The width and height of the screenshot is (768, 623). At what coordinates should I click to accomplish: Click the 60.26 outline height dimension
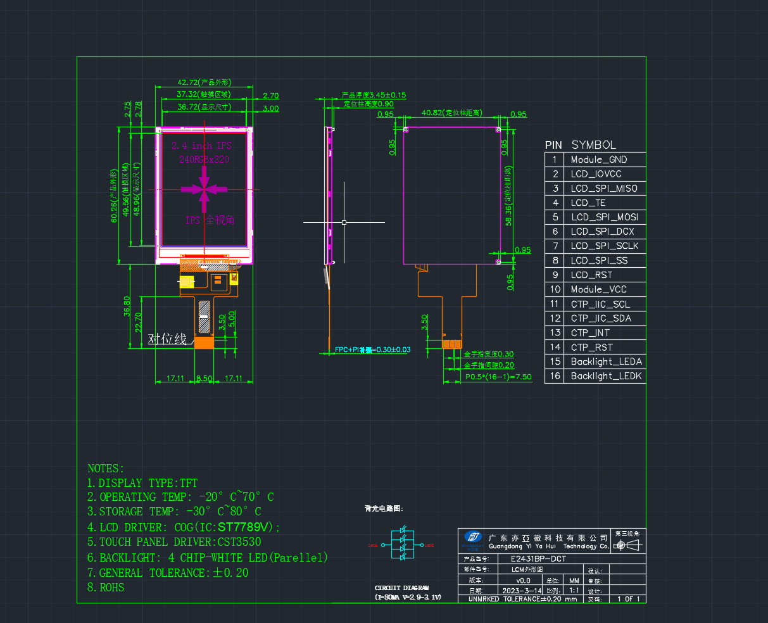click(114, 196)
